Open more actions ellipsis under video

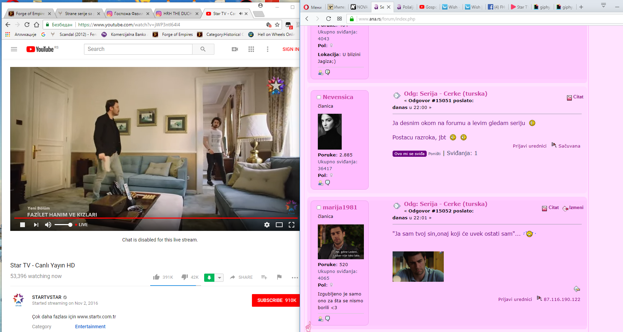coord(295,277)
